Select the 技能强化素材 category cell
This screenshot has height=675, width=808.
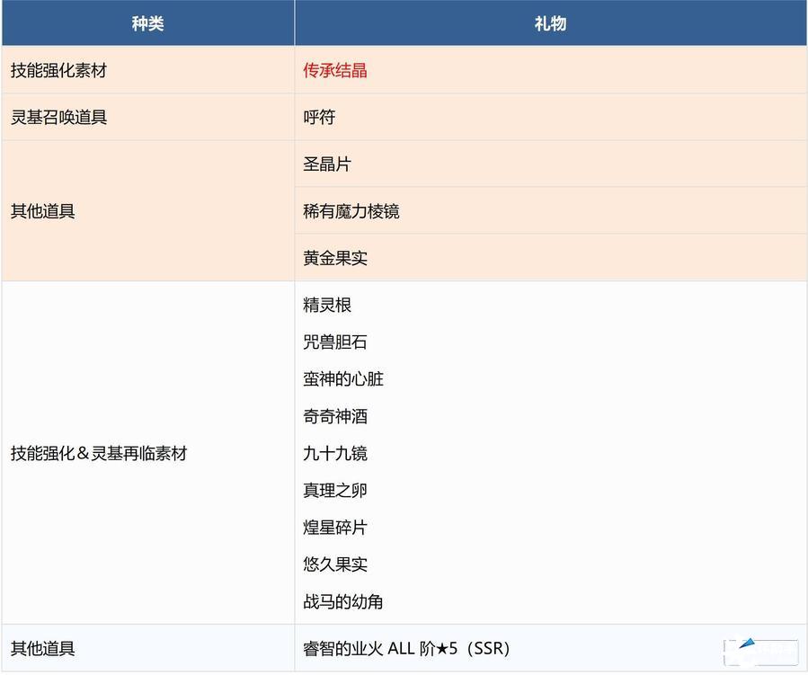click(58, 71)
